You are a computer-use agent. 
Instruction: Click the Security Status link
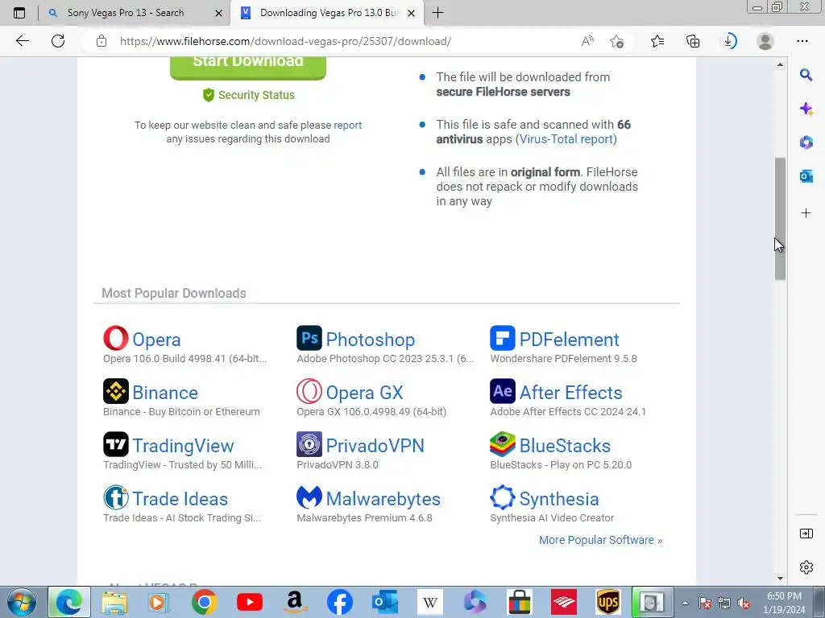[248, 95]
